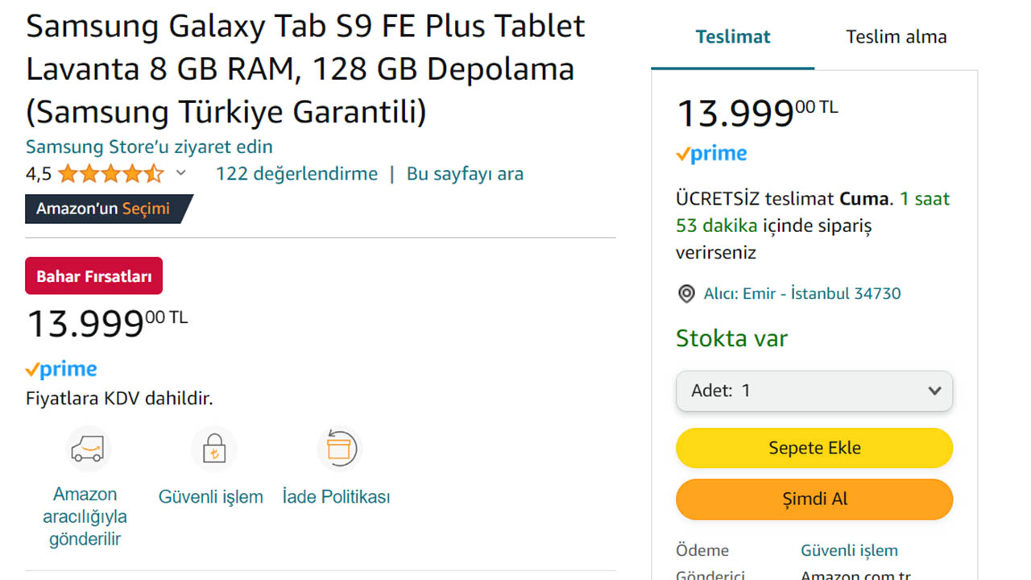
Task: Open the 122 değerlendirme reviews link
Action: coord(296,172)
